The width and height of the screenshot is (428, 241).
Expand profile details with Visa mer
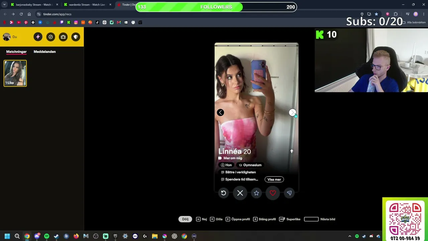click(274, 179)
